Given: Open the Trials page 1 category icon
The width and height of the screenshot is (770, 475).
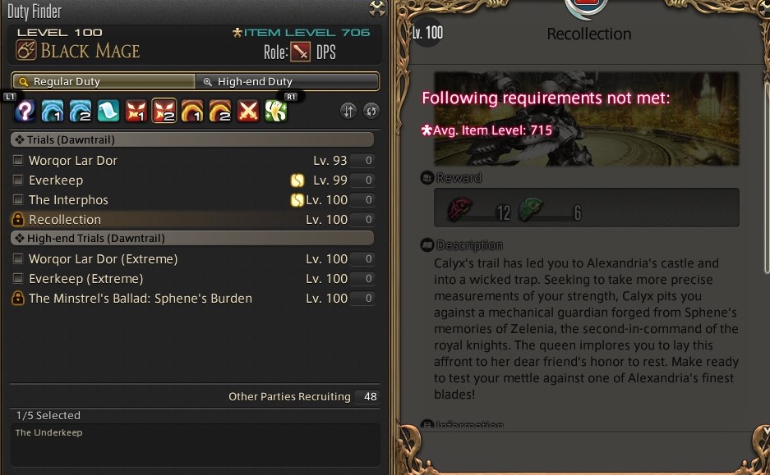Looking at the screenshot, I should click(136, 111).
